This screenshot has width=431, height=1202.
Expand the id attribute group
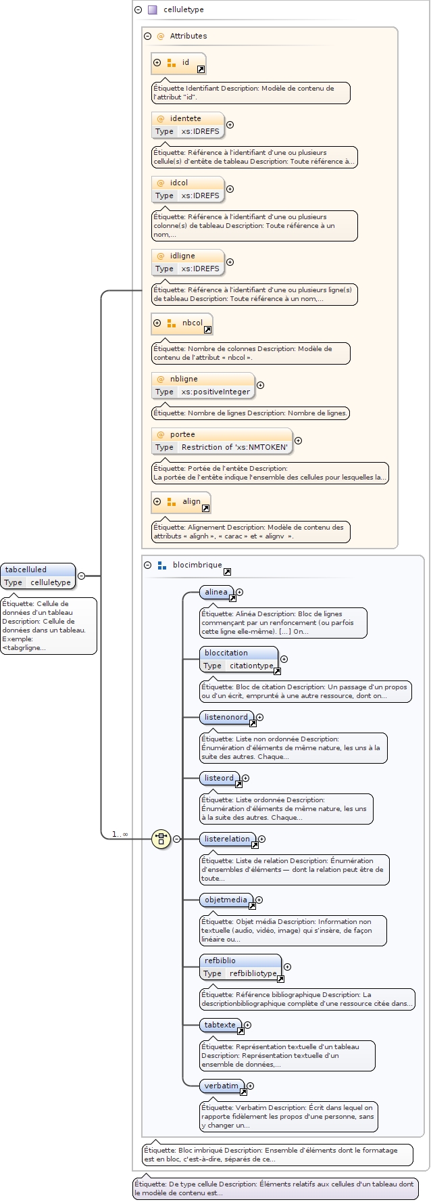tap(157, 63)
